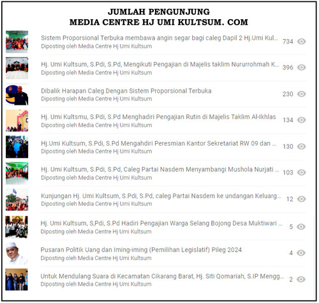Open the man's portrait thumbnail for Pusaran Politik Uang
Viewport: 319px width, 303px height.
(17, 253)
